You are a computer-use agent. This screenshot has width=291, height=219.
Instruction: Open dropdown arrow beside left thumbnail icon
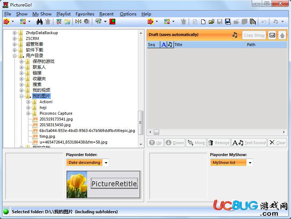(x=29, y=22)
